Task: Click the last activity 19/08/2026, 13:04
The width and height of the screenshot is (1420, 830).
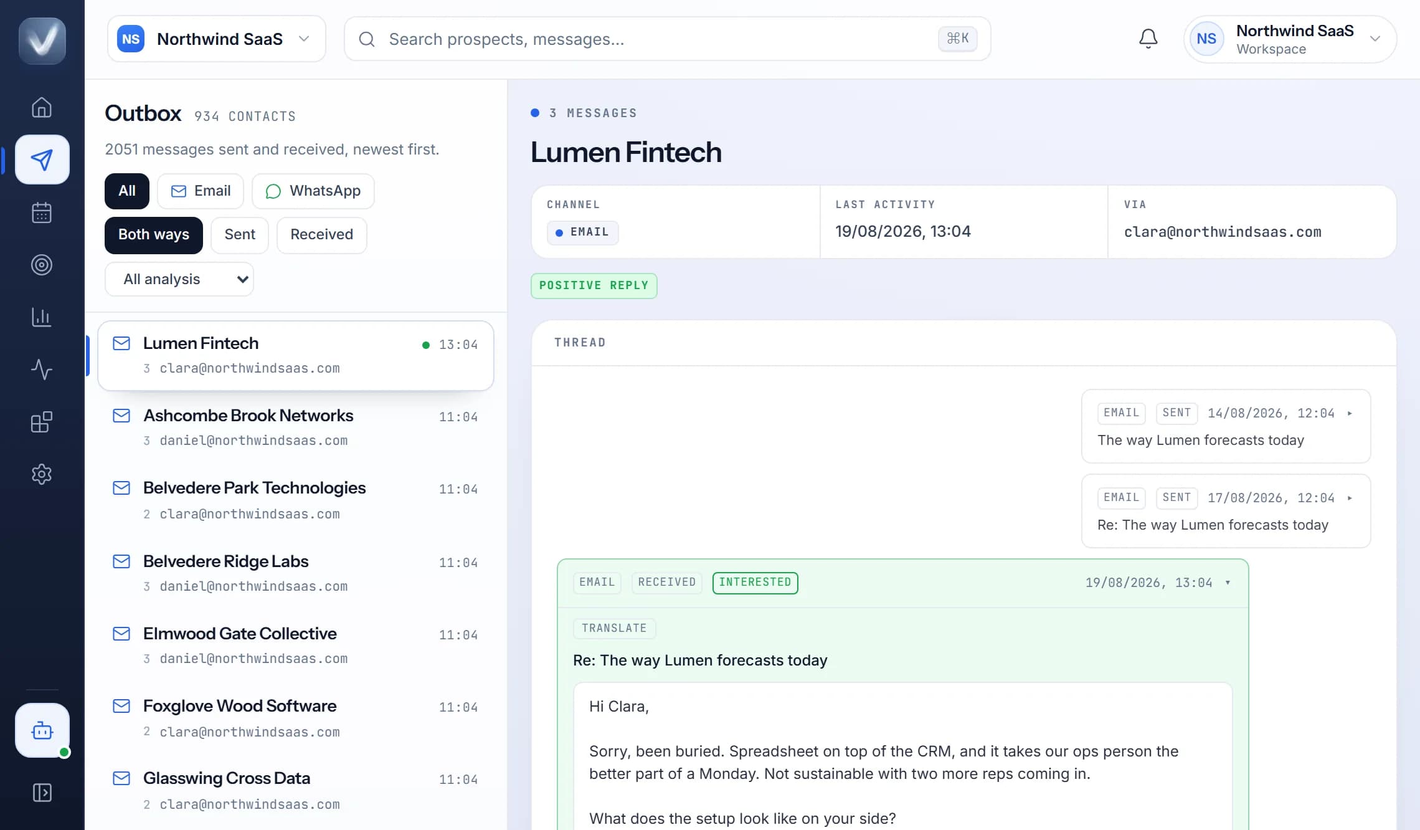Action: pos(902,232)
